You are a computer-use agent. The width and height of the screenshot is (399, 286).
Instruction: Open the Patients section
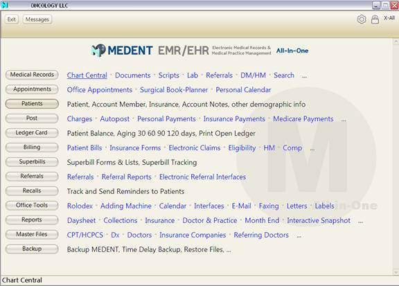[x=32, y=104]
